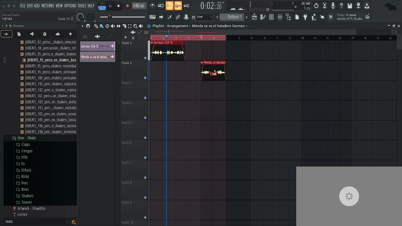Select the Paint brush tool
Image resolution: width=402 pixels, height=226 pixels.
[x=101, y=26]
